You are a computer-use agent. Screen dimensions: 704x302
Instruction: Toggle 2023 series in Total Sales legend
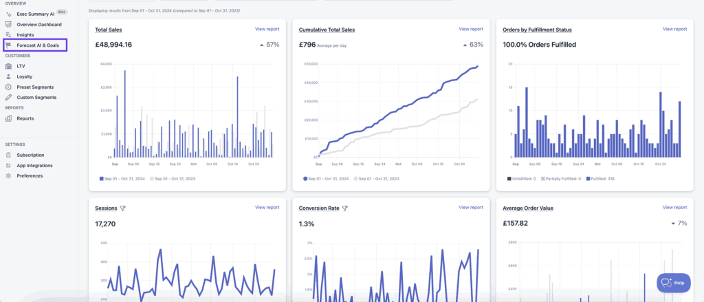click(x=173, y=178)
